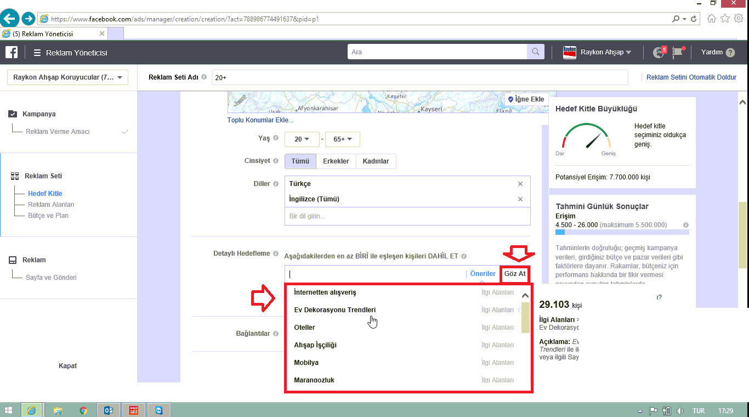Open a new browser tab
Viewport: 749px width, 417px height.
pos(116,34)
